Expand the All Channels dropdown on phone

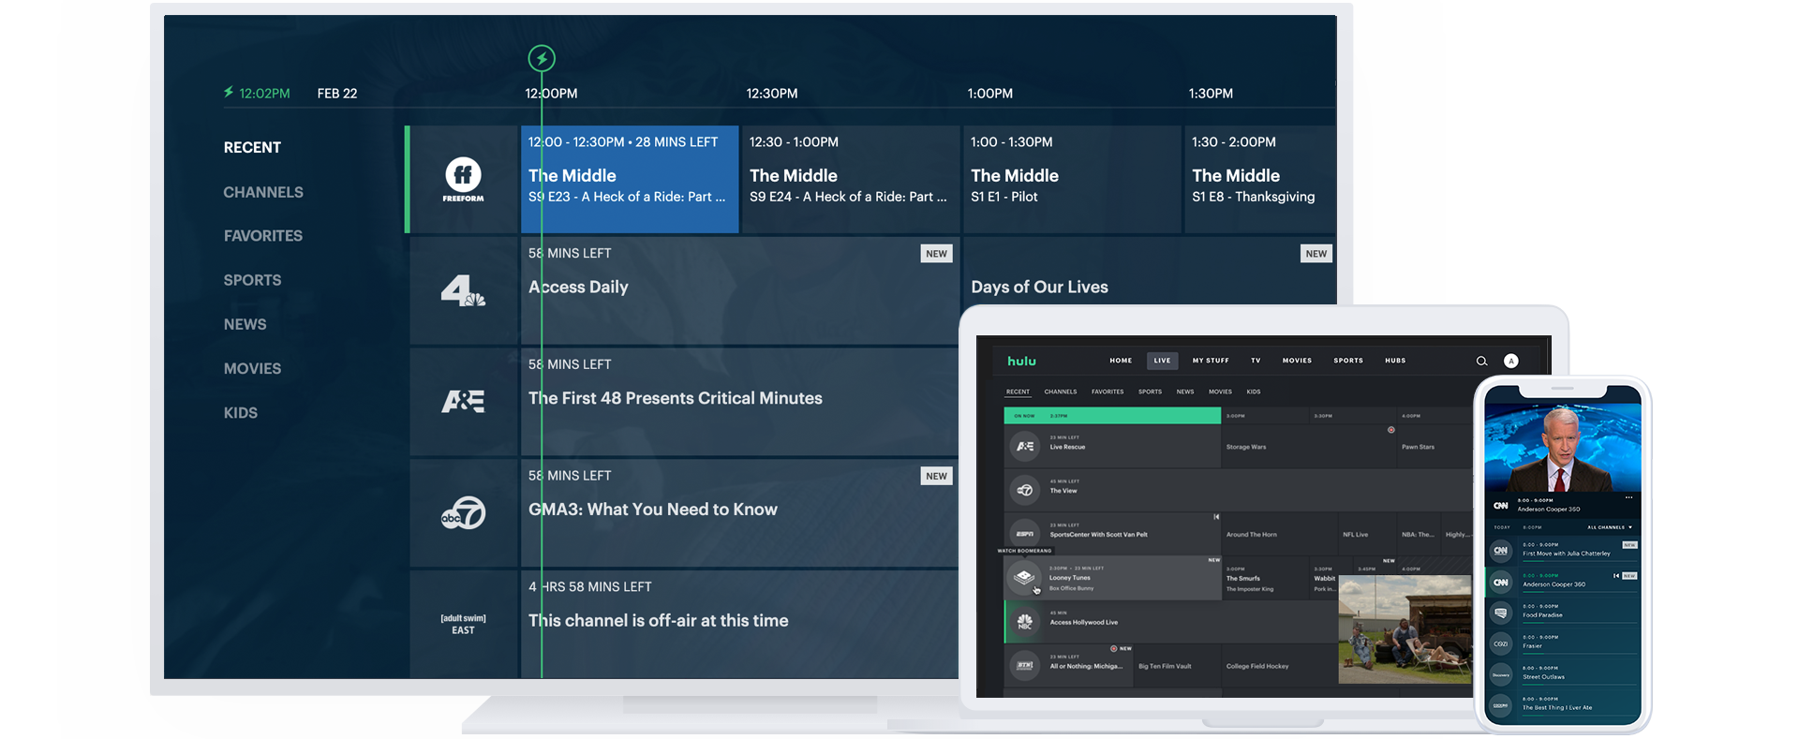(1609, 527)
